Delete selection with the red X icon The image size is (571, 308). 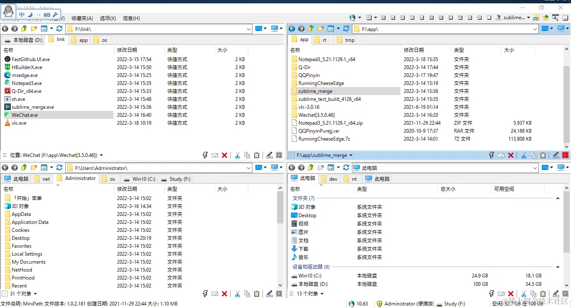coord(224,155)
